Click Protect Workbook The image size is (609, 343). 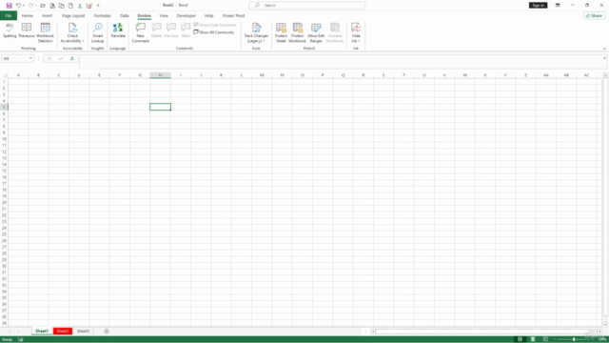click(298, 32)
